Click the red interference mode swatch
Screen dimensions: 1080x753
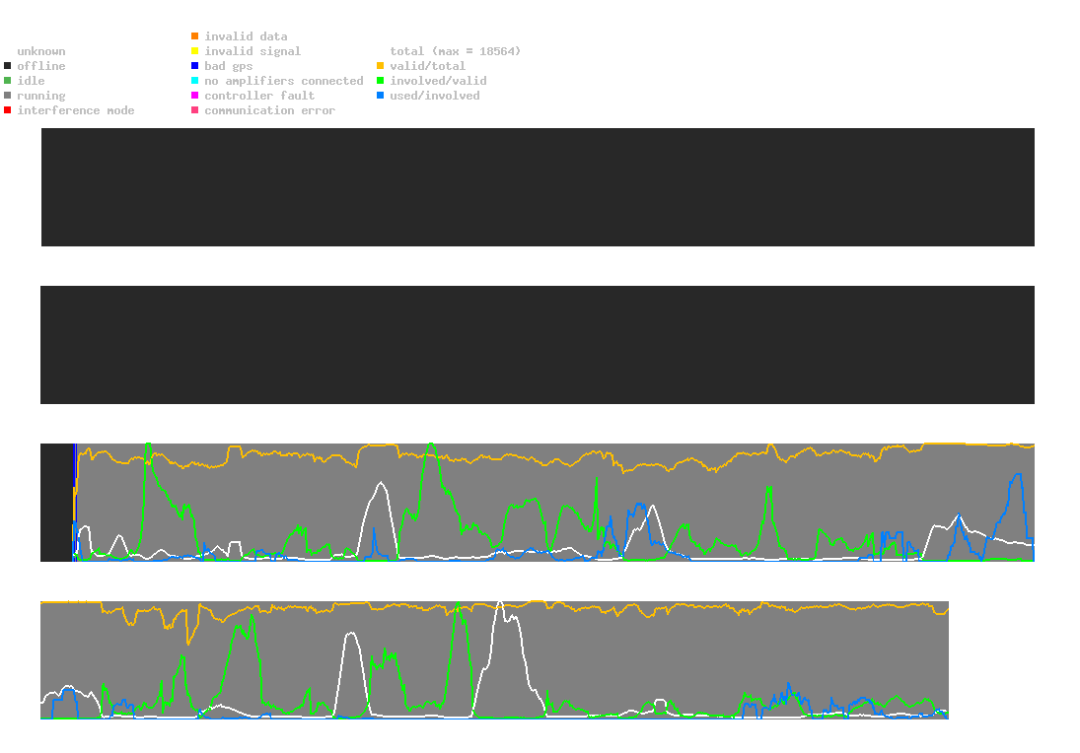(8, 110)
